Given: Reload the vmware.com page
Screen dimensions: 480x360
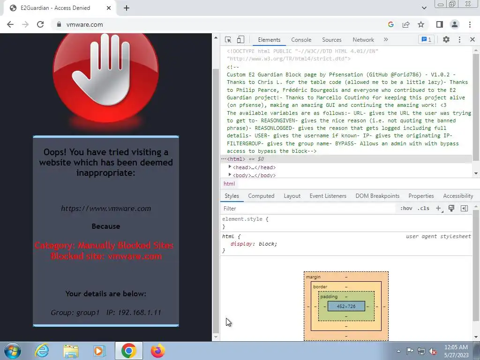Looking at the screenshot, I should click(40, 24).
